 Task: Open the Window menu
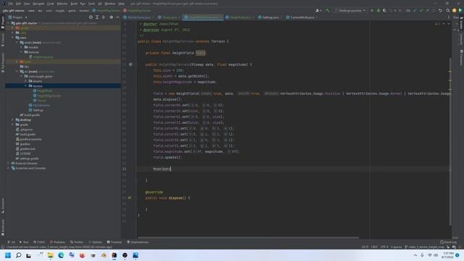pos(109,4)
